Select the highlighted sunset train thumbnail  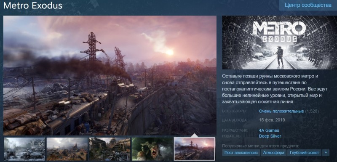click(195, 149)
